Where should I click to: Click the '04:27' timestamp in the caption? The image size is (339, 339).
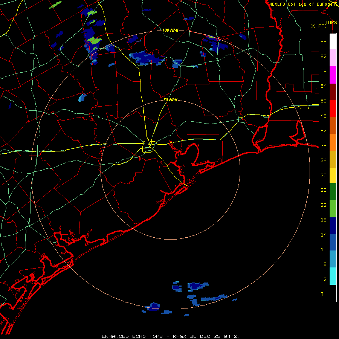pos(232,336)
